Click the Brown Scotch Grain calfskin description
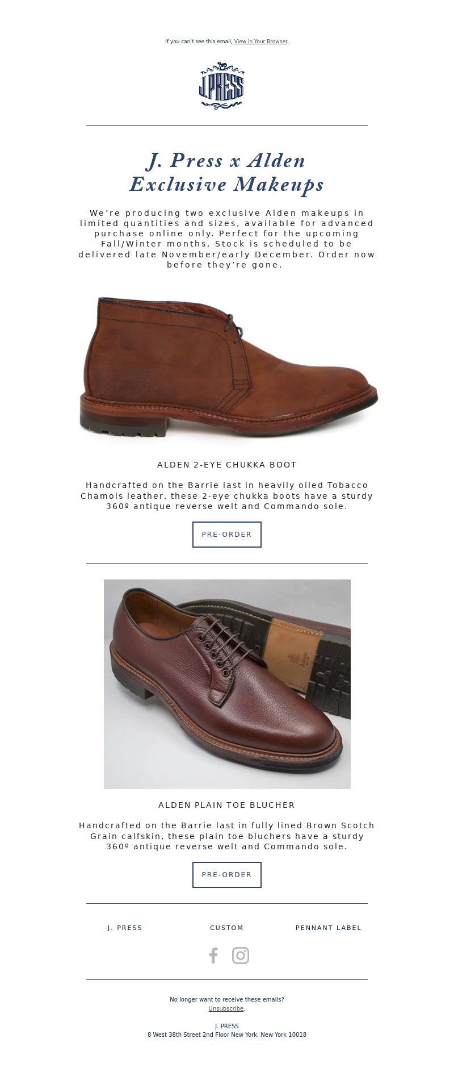 coord(227,836)
